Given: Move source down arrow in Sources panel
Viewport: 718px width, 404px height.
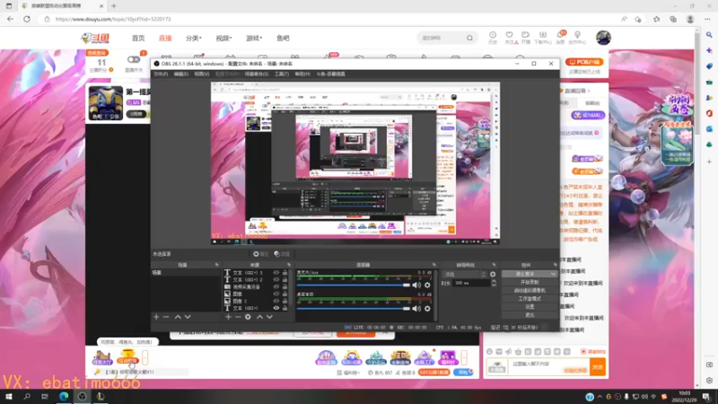Looking at the screenshot, I should (270, 317).
